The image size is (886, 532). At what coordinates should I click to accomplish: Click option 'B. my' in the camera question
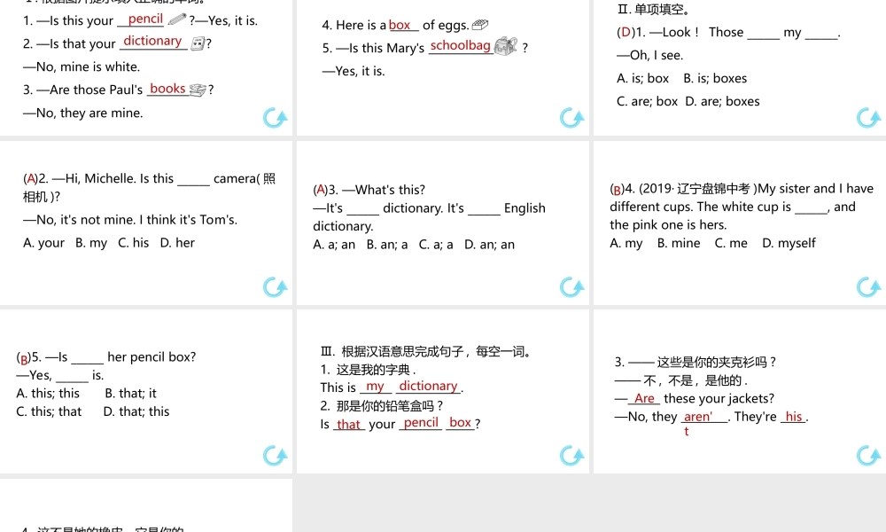point(91,243)
